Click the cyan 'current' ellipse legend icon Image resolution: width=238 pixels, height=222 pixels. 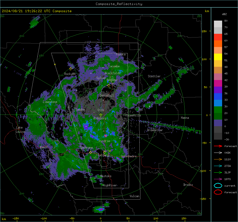click(x=218, y=186)
